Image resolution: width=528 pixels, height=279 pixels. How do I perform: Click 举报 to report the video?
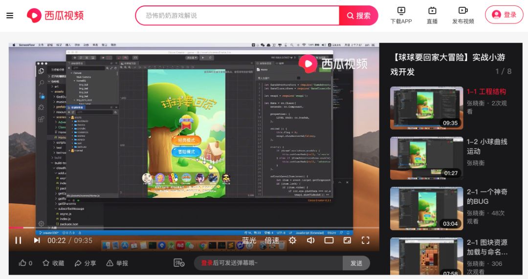pyautogui.click(x=117, y=263)
